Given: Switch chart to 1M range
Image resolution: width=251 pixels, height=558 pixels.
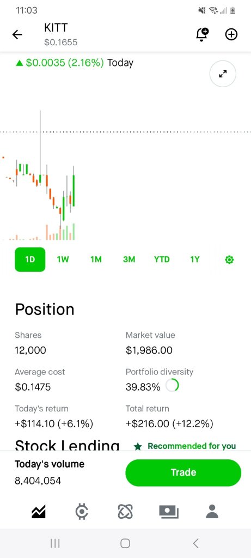Looking at the screenshot, I should tap(96, 259).
